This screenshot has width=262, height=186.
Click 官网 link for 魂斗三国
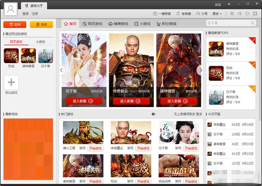coord(83,148)
